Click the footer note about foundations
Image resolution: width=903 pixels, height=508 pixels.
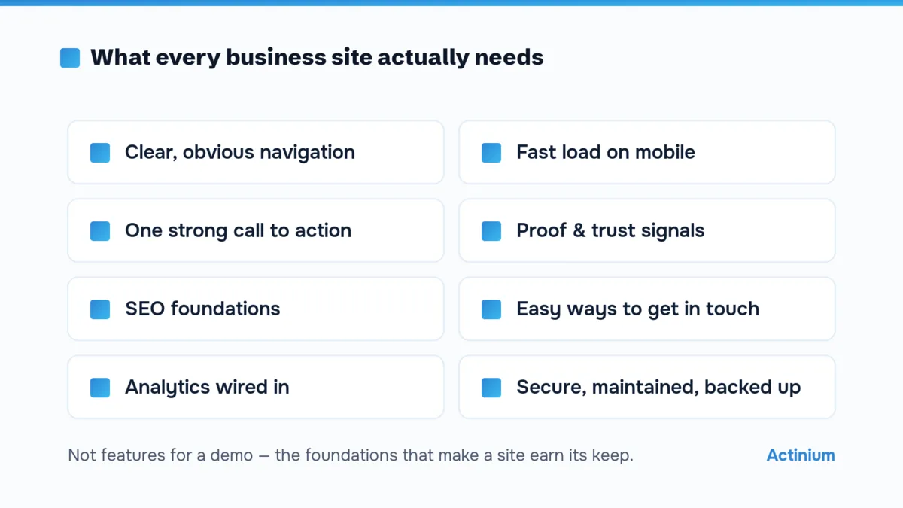click(x=351, y=455)
